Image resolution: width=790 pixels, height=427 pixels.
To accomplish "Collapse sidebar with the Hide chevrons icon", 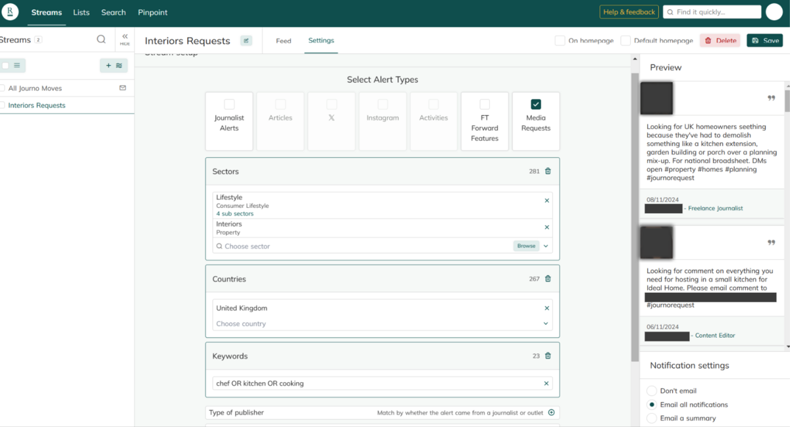I will [124, 38].
